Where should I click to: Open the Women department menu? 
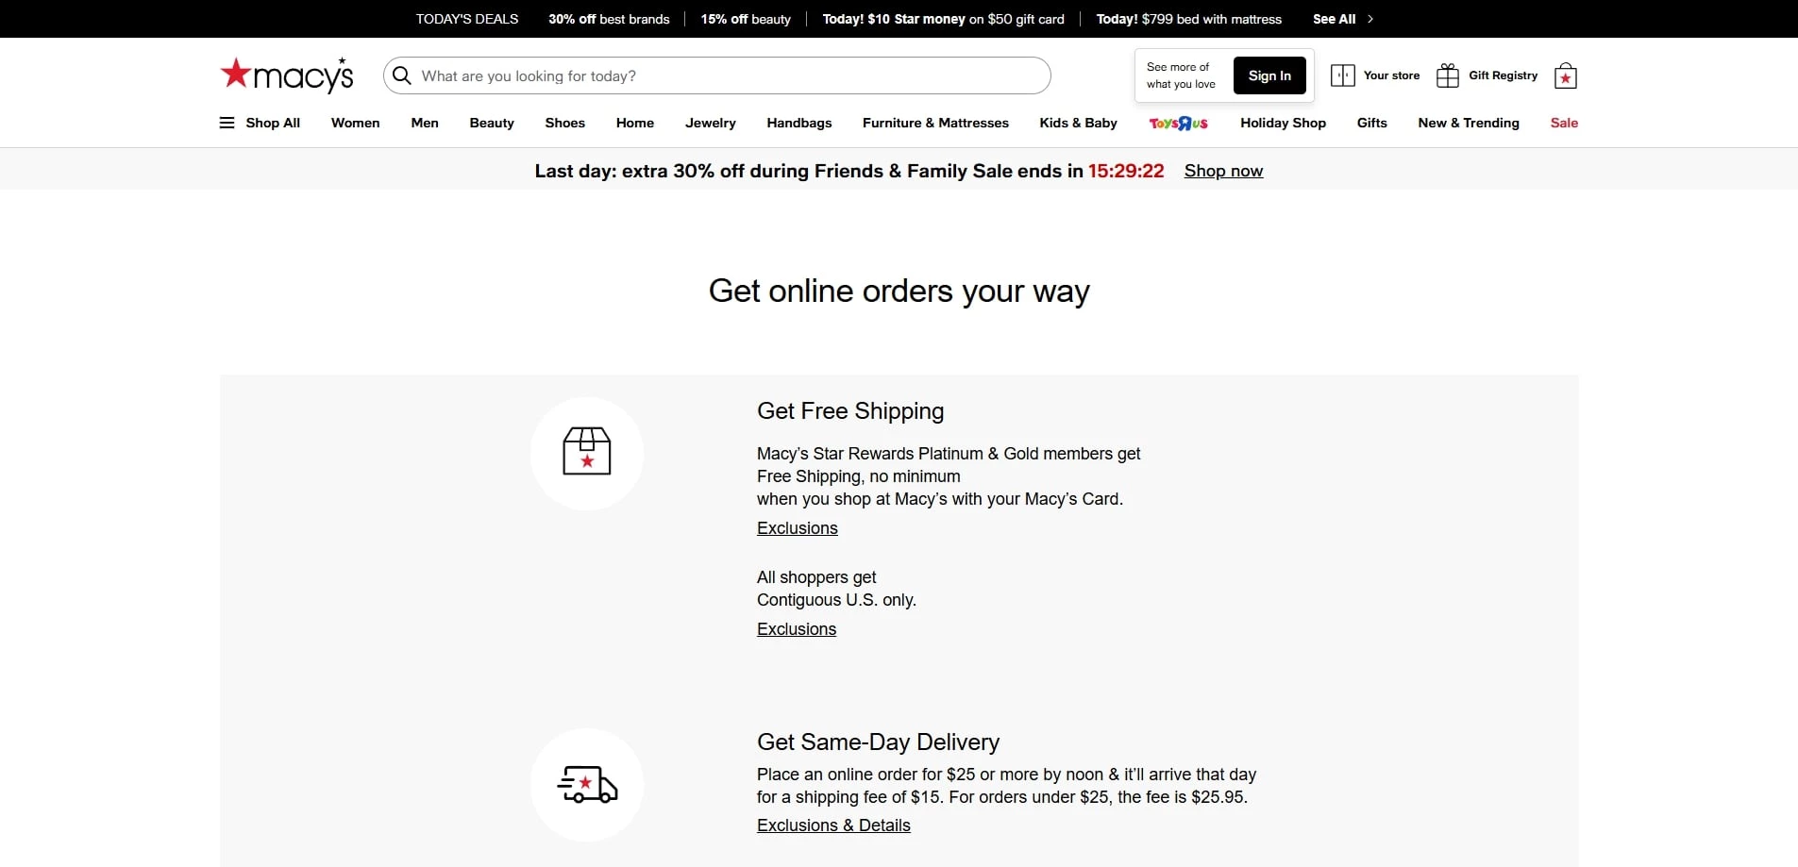[x=355, y=123]
